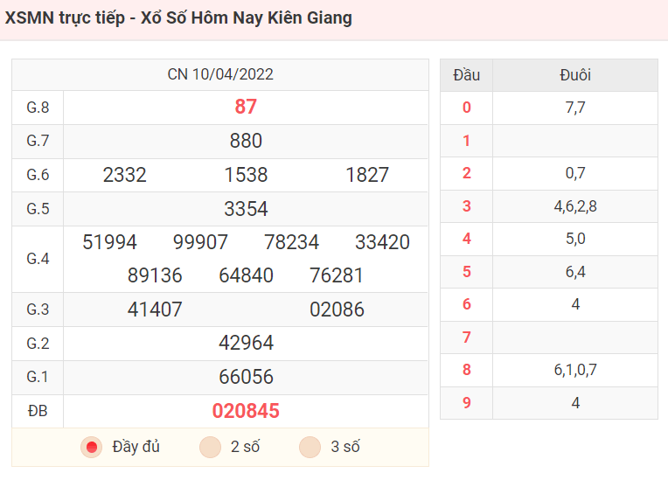Click the G.7 result 880
The image size is (668, 480).
pyautogui.click(x=246, y=141)
